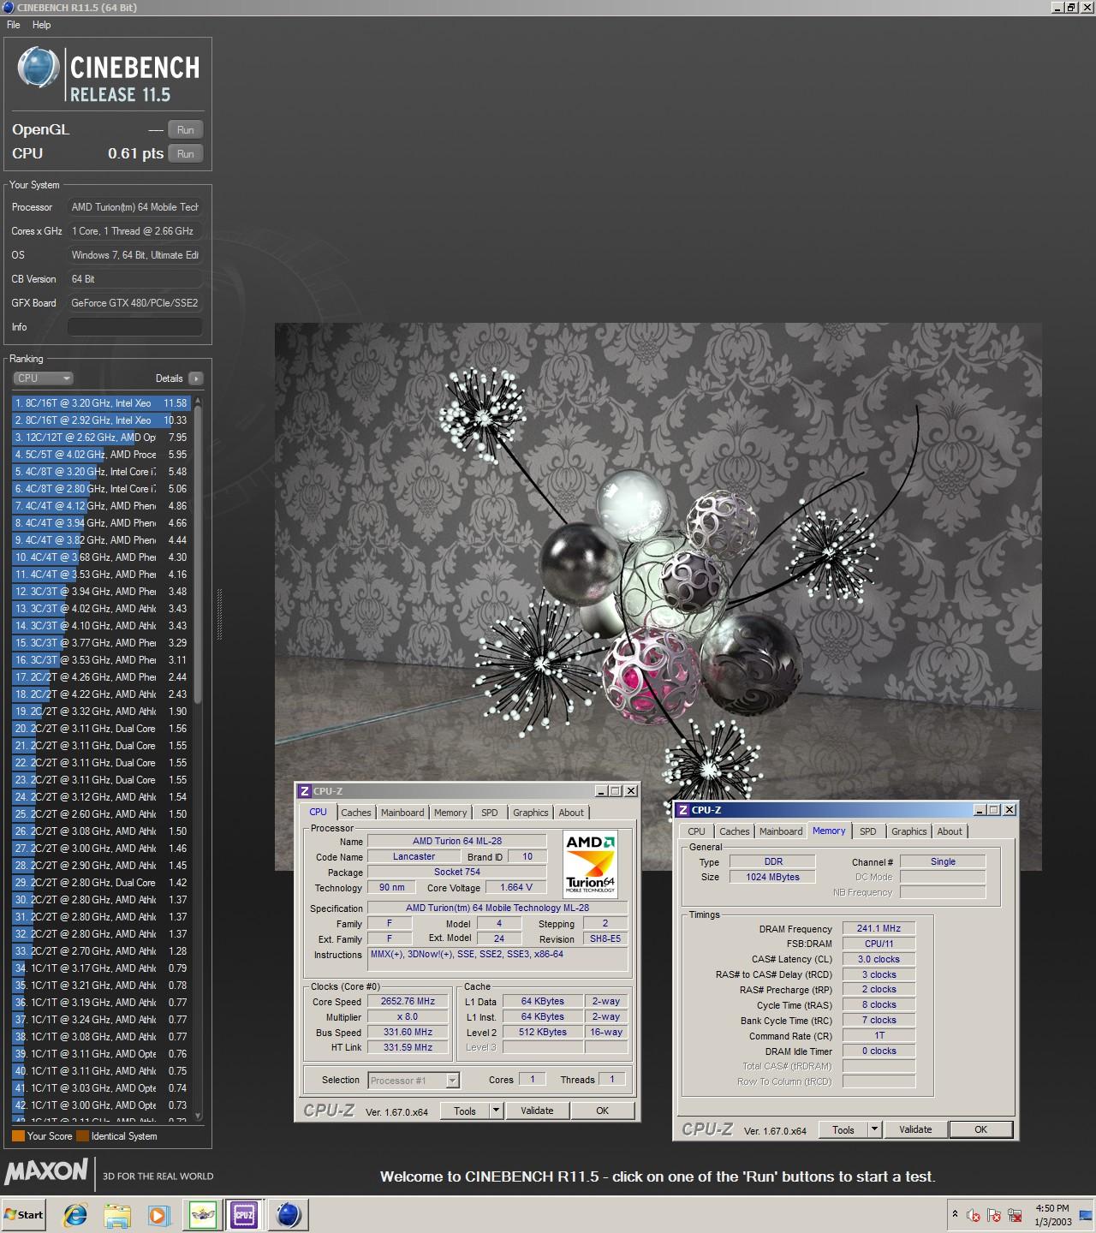The image size is (1096, 1233).
Task: Click the network tray icon
Action: [x=1016, y=1215]
